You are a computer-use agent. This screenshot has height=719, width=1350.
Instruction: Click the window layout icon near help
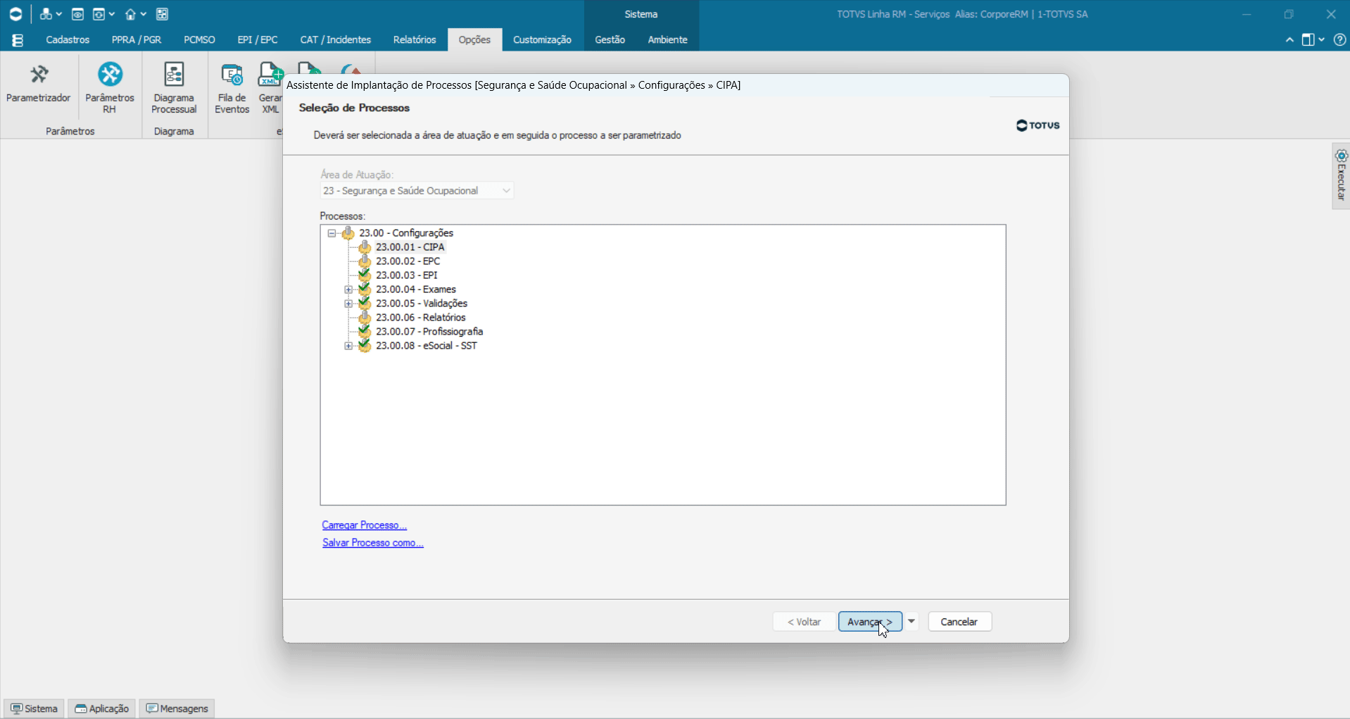tap(1308, 40)
